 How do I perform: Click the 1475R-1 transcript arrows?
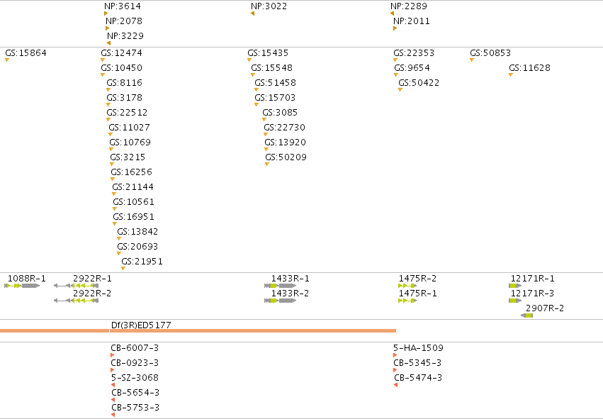pyautogui.click(x=407, y=301)
